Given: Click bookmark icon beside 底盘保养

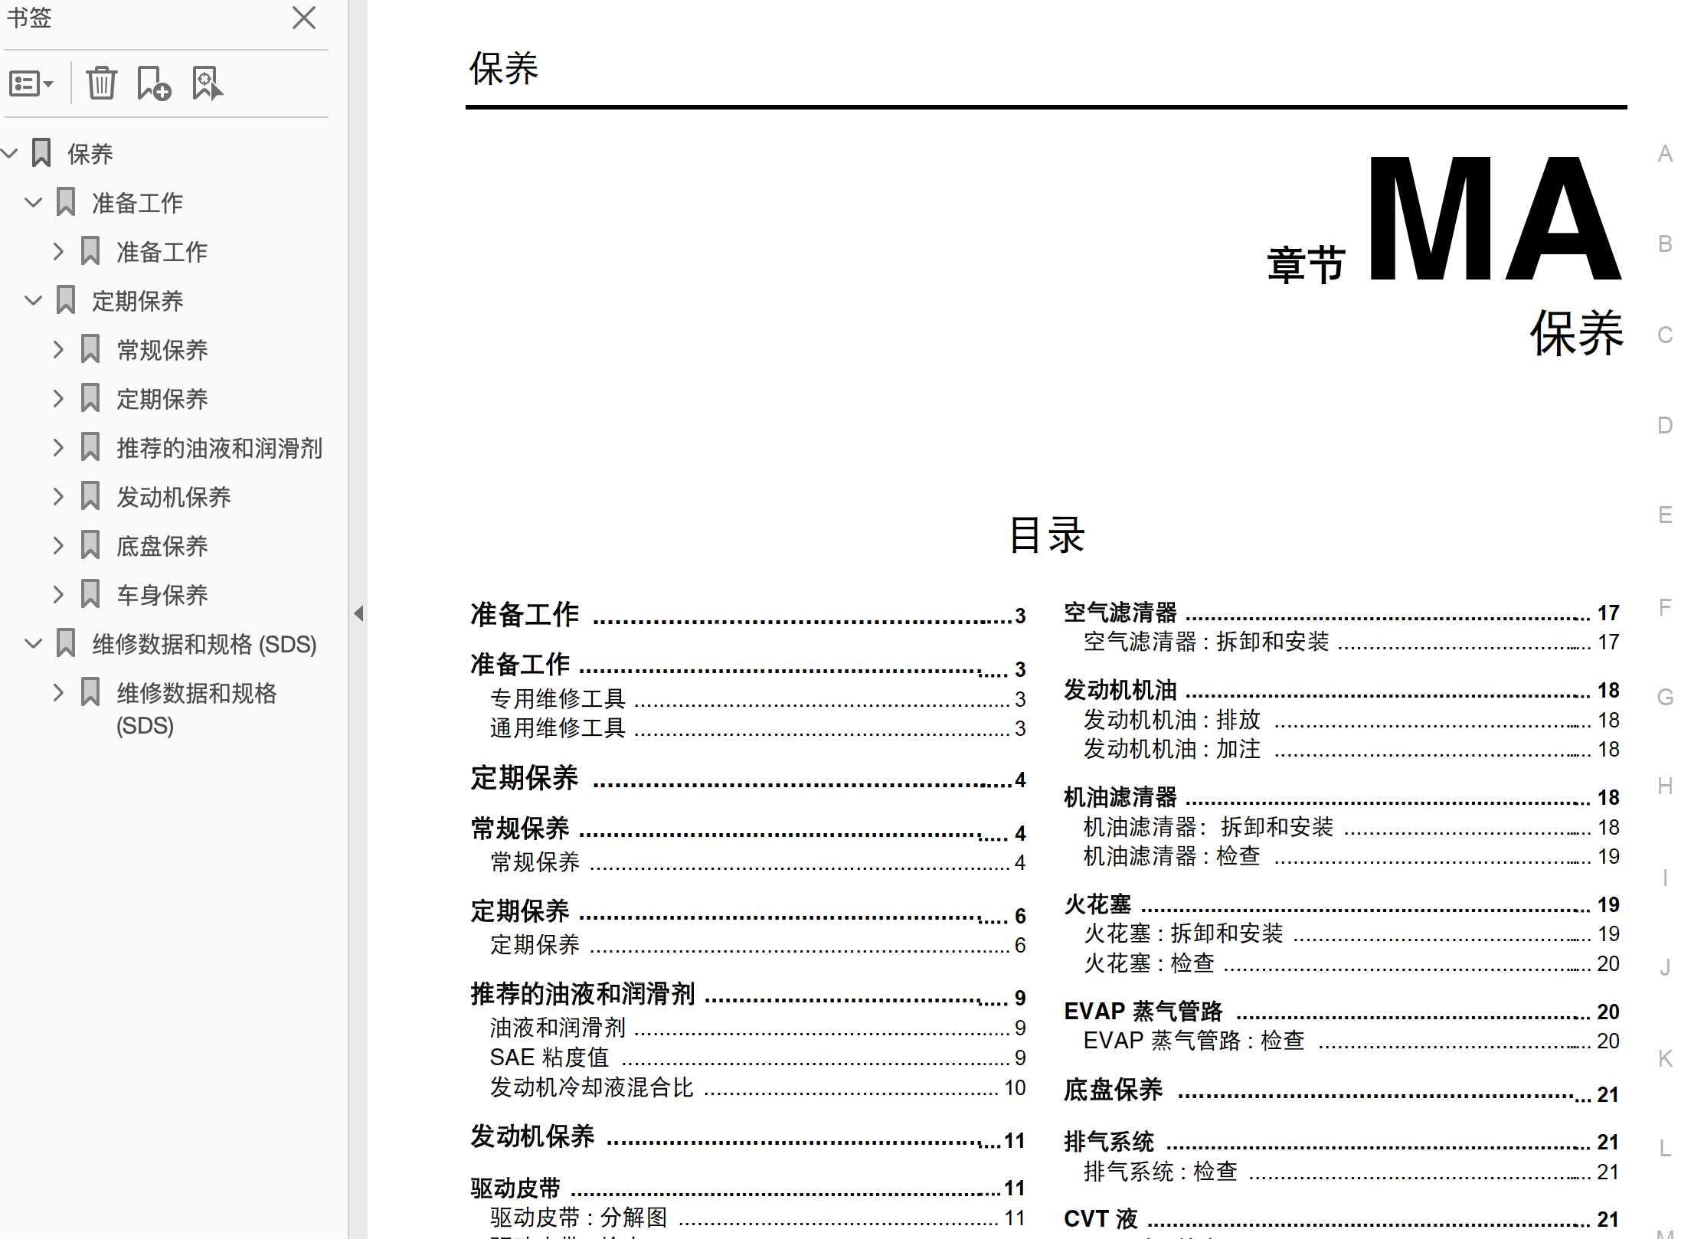Looking at the screenshot, I should pos(90,545).
